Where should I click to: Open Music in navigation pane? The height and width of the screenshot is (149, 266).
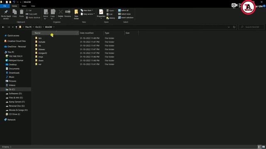pyautogui.click(x=12, y=77)
